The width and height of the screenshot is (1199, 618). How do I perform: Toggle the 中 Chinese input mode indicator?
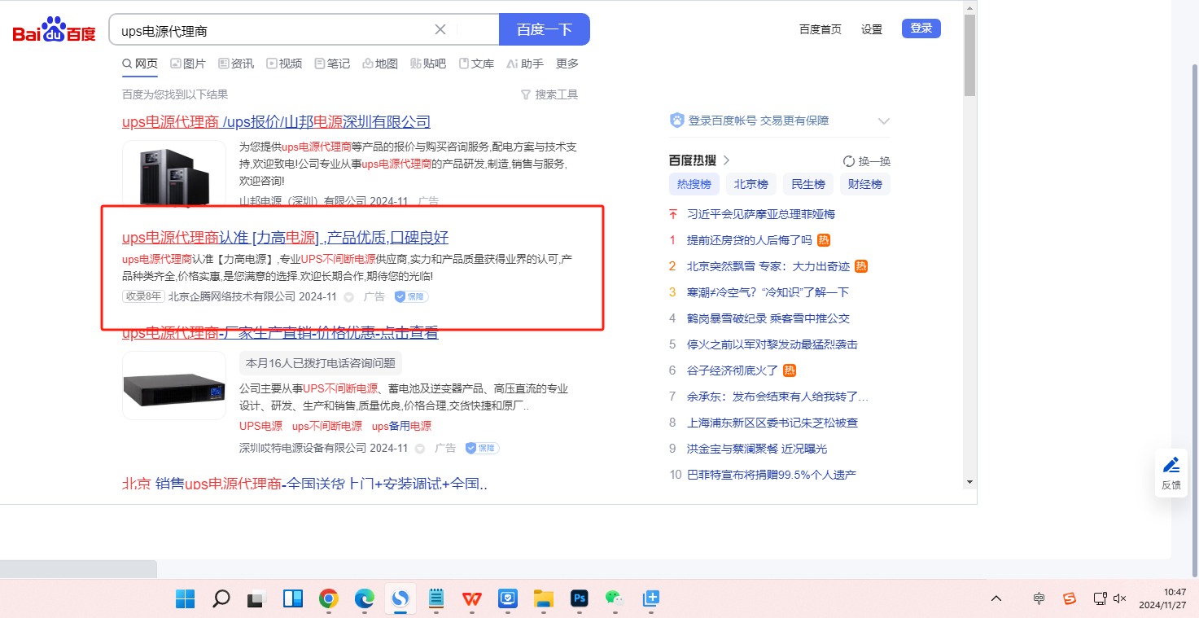point(1039,598)
